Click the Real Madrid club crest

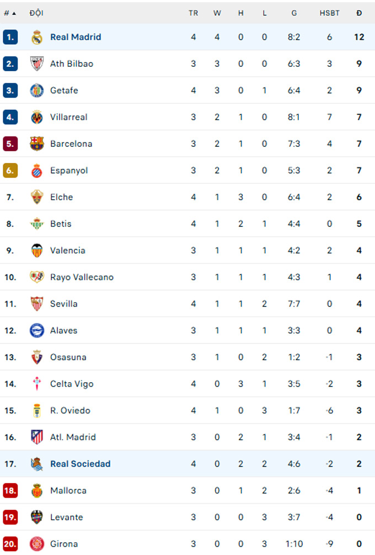37,37
